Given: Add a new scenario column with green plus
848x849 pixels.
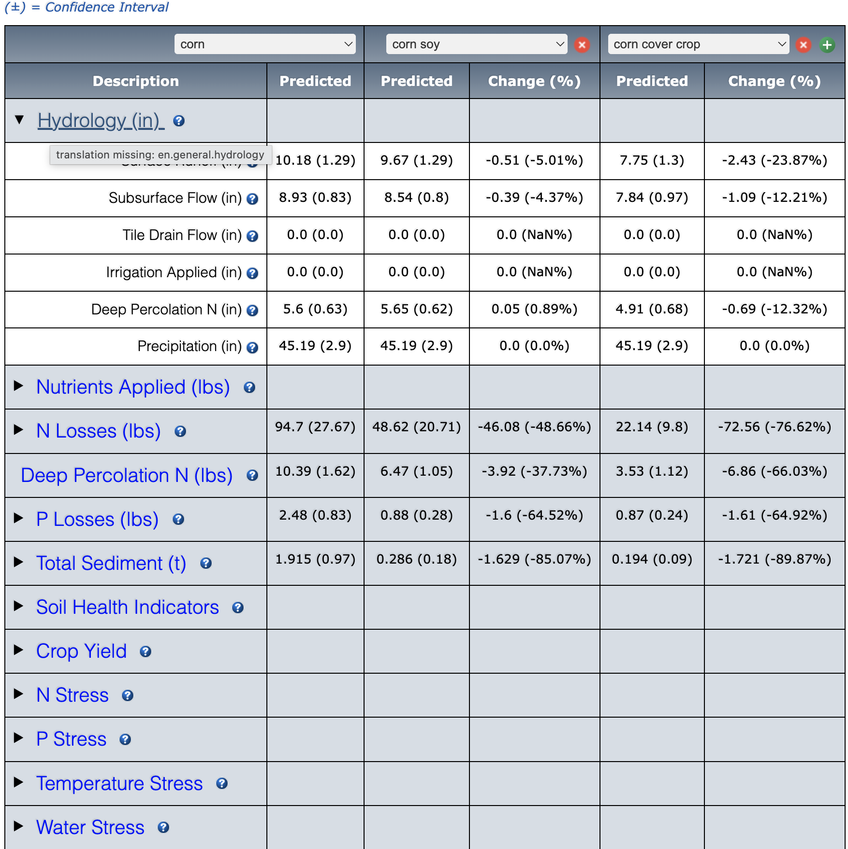Looking at the screenshot, I should point(827,45).
